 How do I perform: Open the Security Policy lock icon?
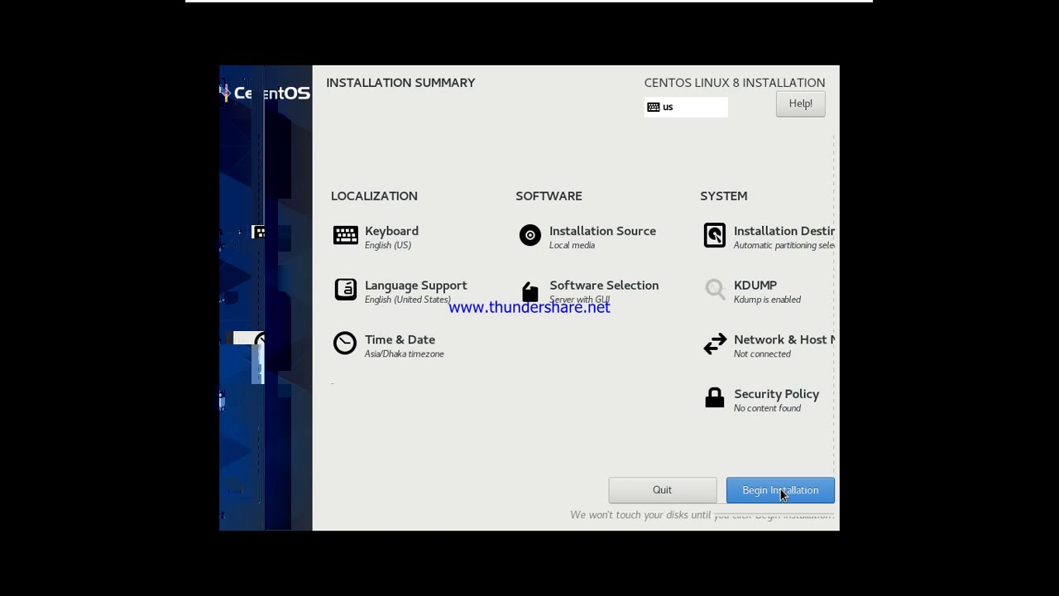tap(715, 398)
